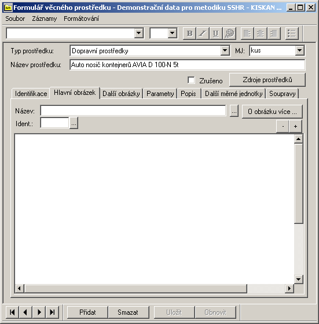Click the Přidat button
Screen dimensions: 319x324
click(x=87, y=312)
